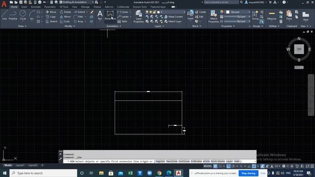Expand the Layers panel
315x177 pixels.
[159, 26]
